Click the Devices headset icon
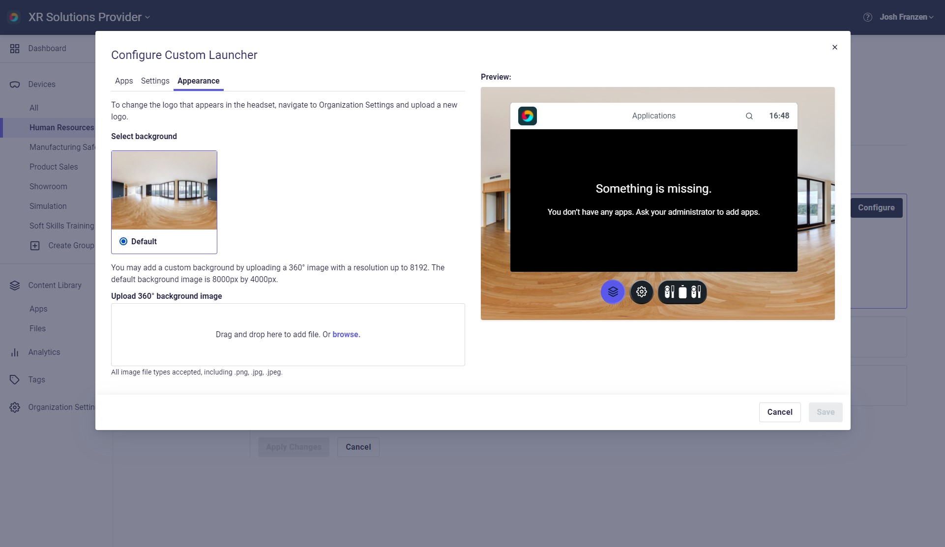This screenshot has width=945, height=547. click(x=15, y=85)
